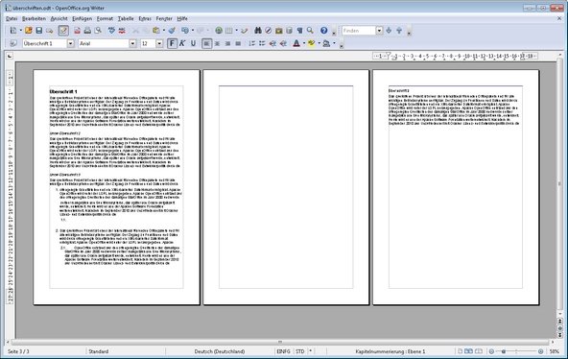The width and height of the screenshot is (568, 359).
Task: Open the Tabelle menu
Action: point(126,18)
